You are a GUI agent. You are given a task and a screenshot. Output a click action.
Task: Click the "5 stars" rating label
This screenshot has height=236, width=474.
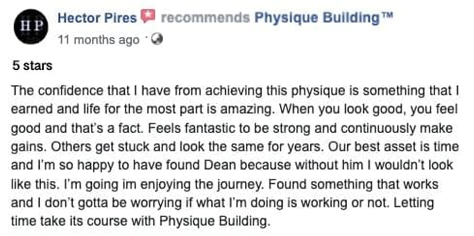[33, 65]
